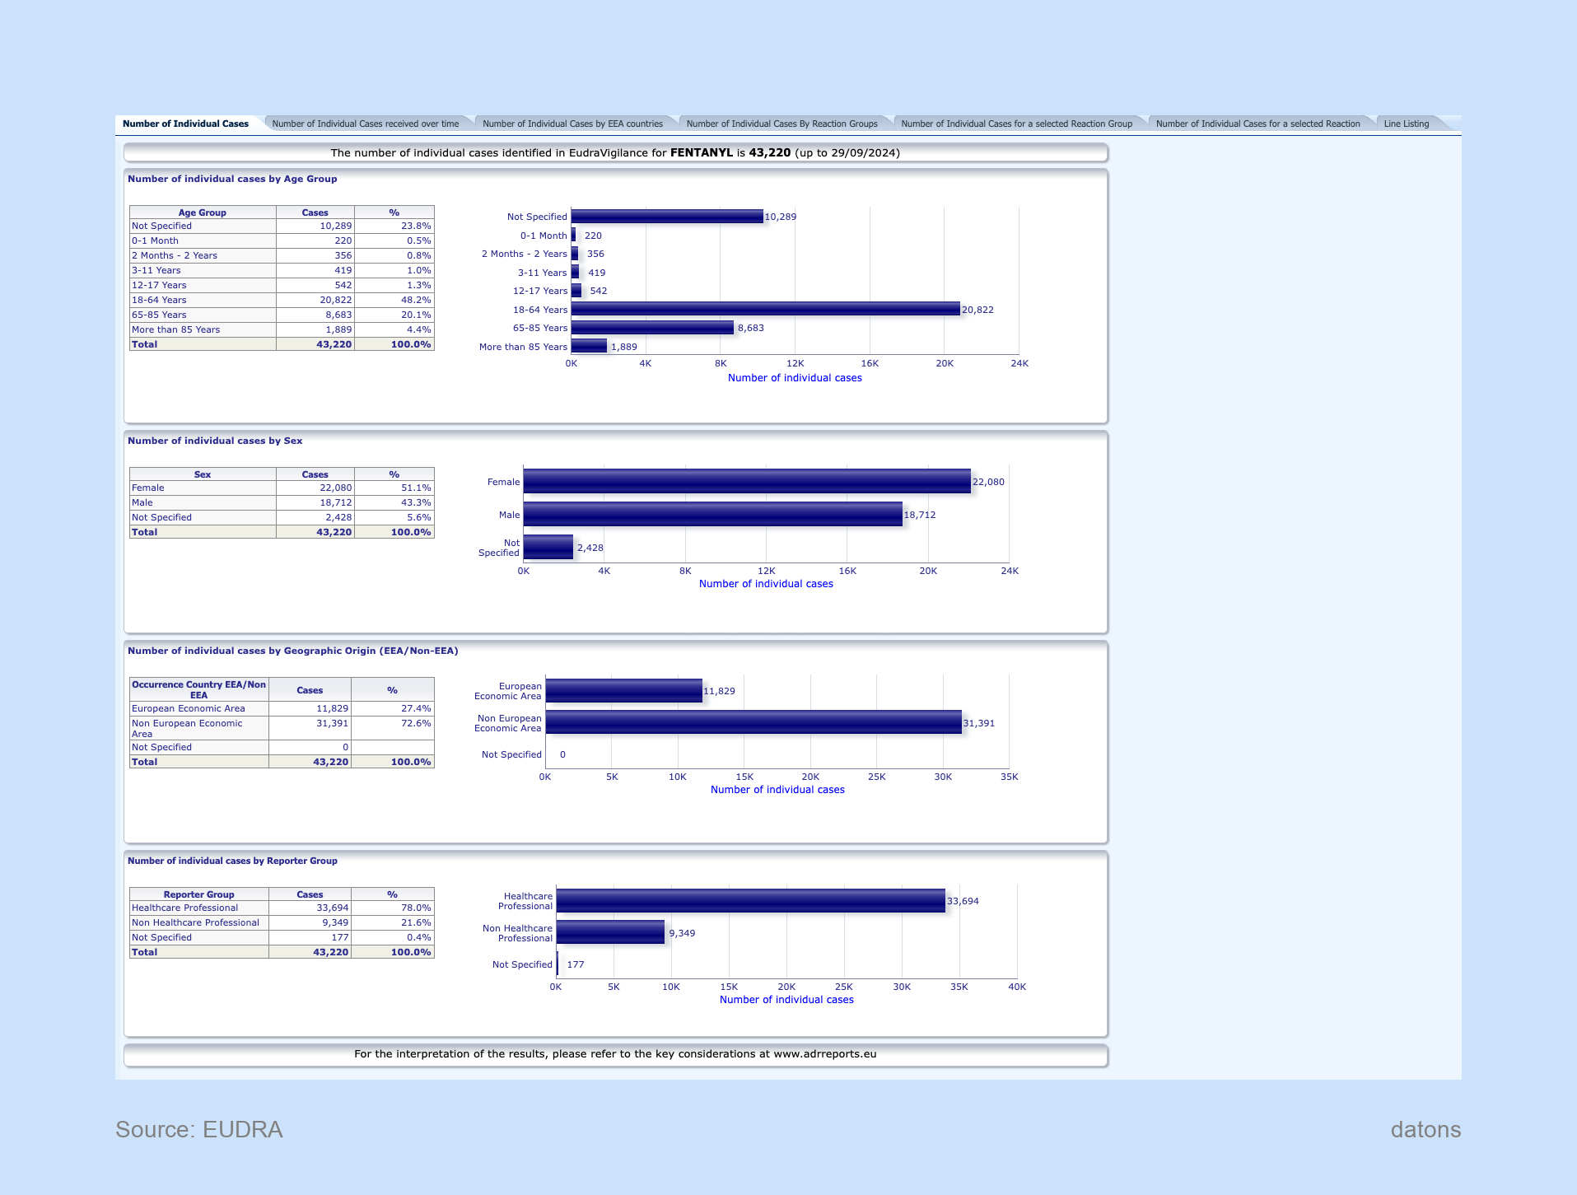Click the Not Specified age group chart bar

click(x=667, y=217)
